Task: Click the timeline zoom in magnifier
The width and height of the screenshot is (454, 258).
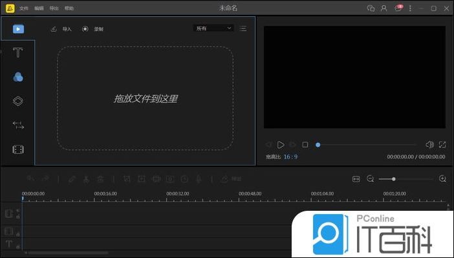Action: [442, 178]
